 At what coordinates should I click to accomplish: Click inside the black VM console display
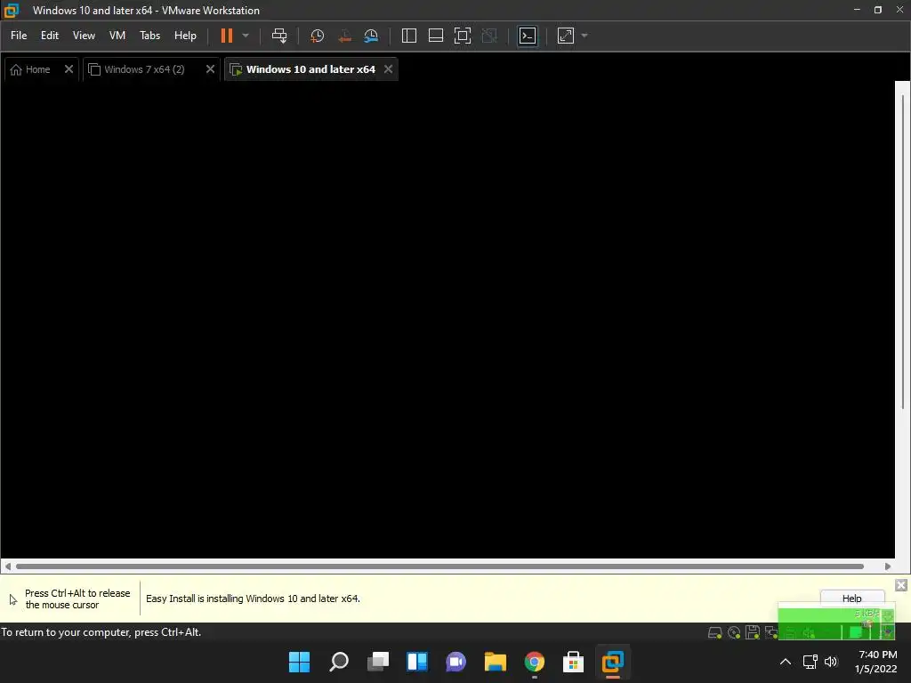click(447, 319)
